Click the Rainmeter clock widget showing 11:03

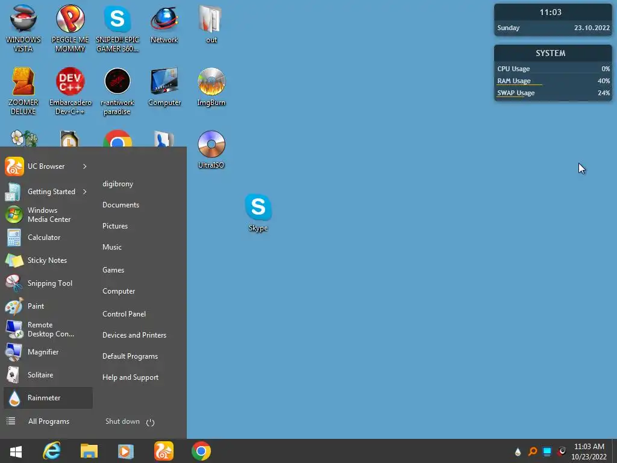pos(553,20)
